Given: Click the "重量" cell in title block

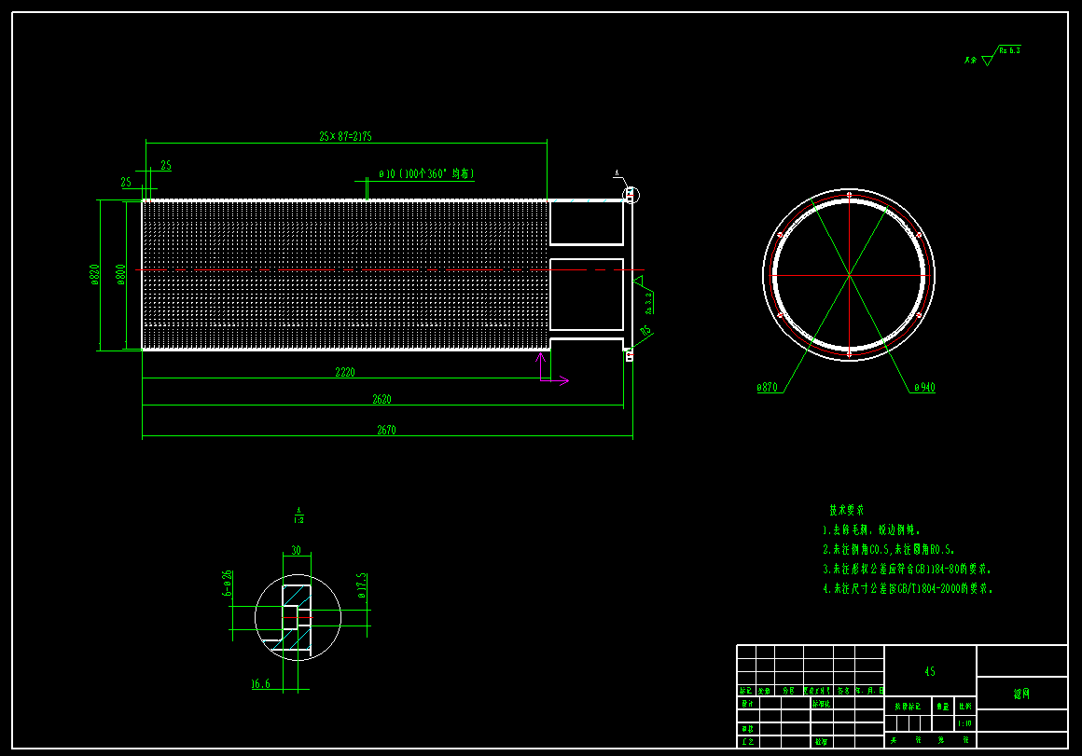Looking at the screenshot, I should [943, 707].
